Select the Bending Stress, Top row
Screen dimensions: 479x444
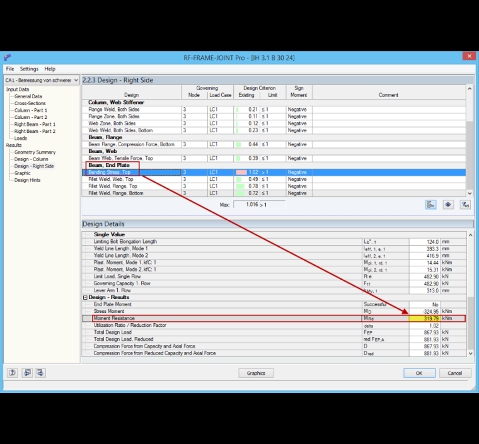tap(274, 172)
